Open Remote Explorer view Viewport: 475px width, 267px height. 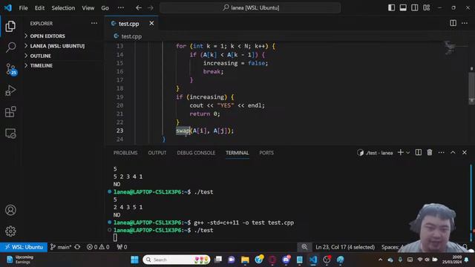10,133
